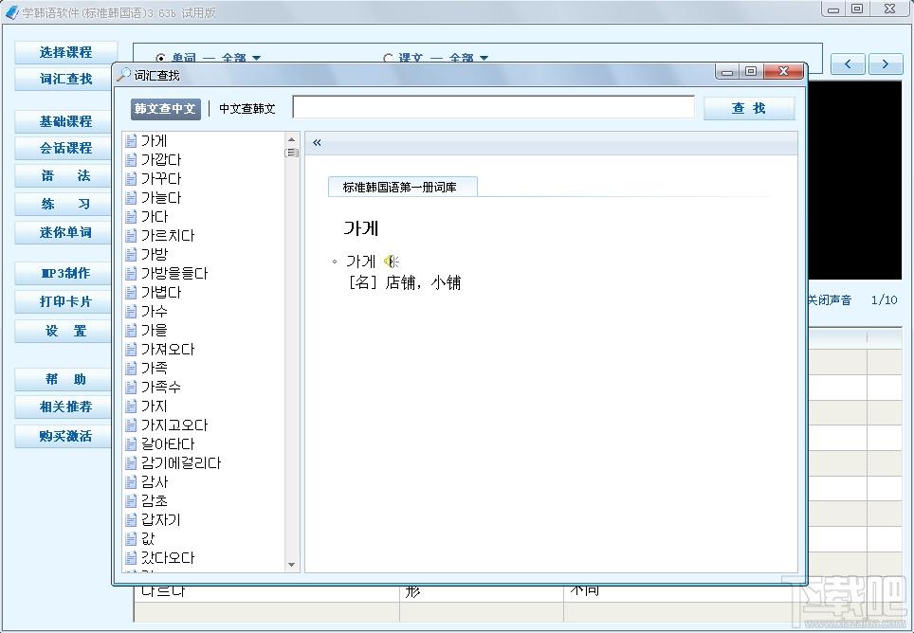
Task: Play pronunciation speaker icon for 가게
Action: click(392, 262)
